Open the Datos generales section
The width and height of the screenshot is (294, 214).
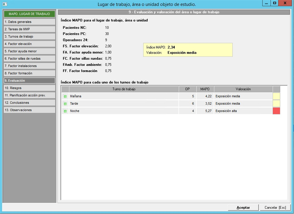point(29,22)
